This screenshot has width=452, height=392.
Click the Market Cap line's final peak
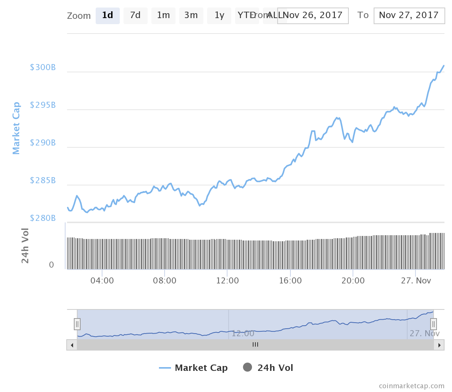click(444, 66)
